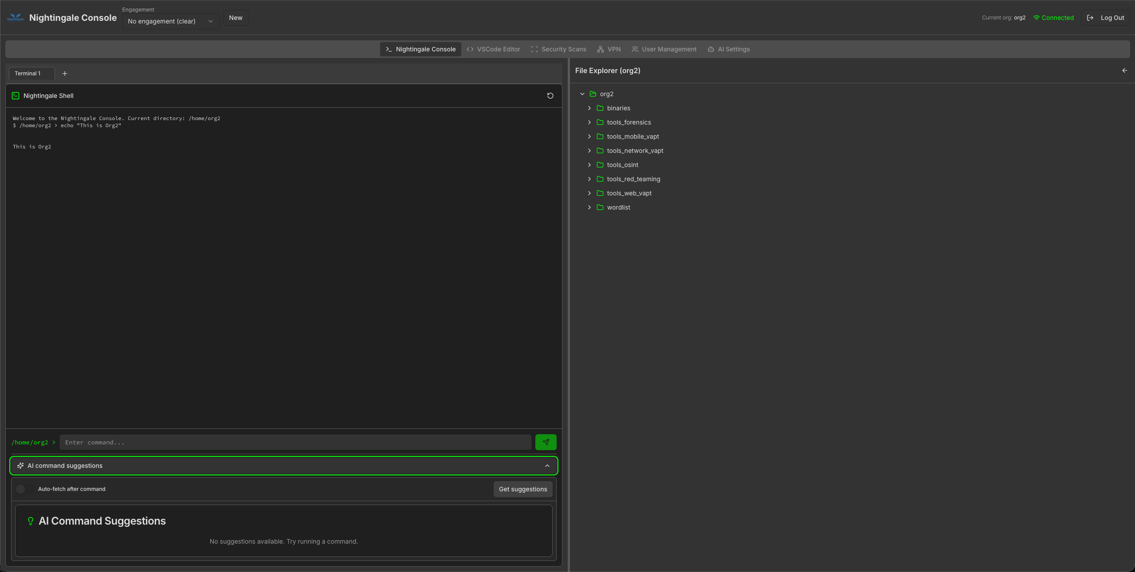
Task: Add a new terminal with plus icon
Action: (65, 74)
